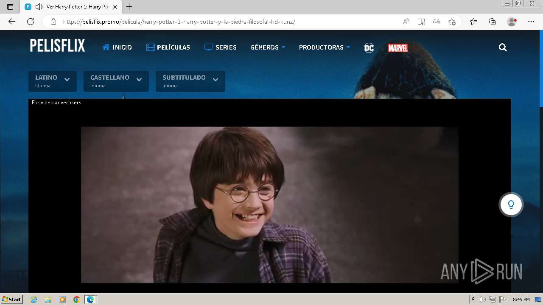Viewport: 543px width, 305px height.
Task: Enter Immersive Reader mode
Action: pos(421,22)
